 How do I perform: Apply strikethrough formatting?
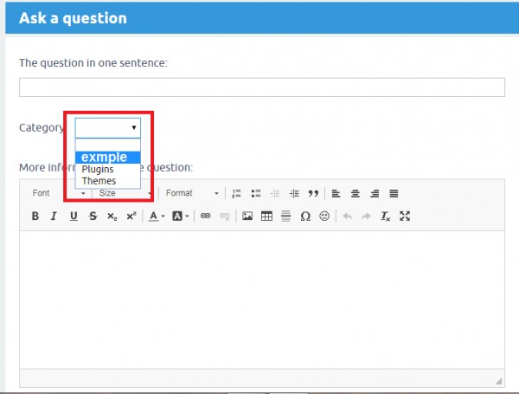[93, 216]
